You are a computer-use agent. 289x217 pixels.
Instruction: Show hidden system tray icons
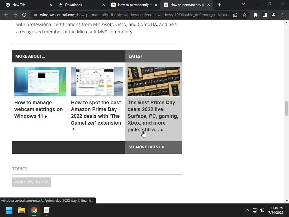click(247, 210)
